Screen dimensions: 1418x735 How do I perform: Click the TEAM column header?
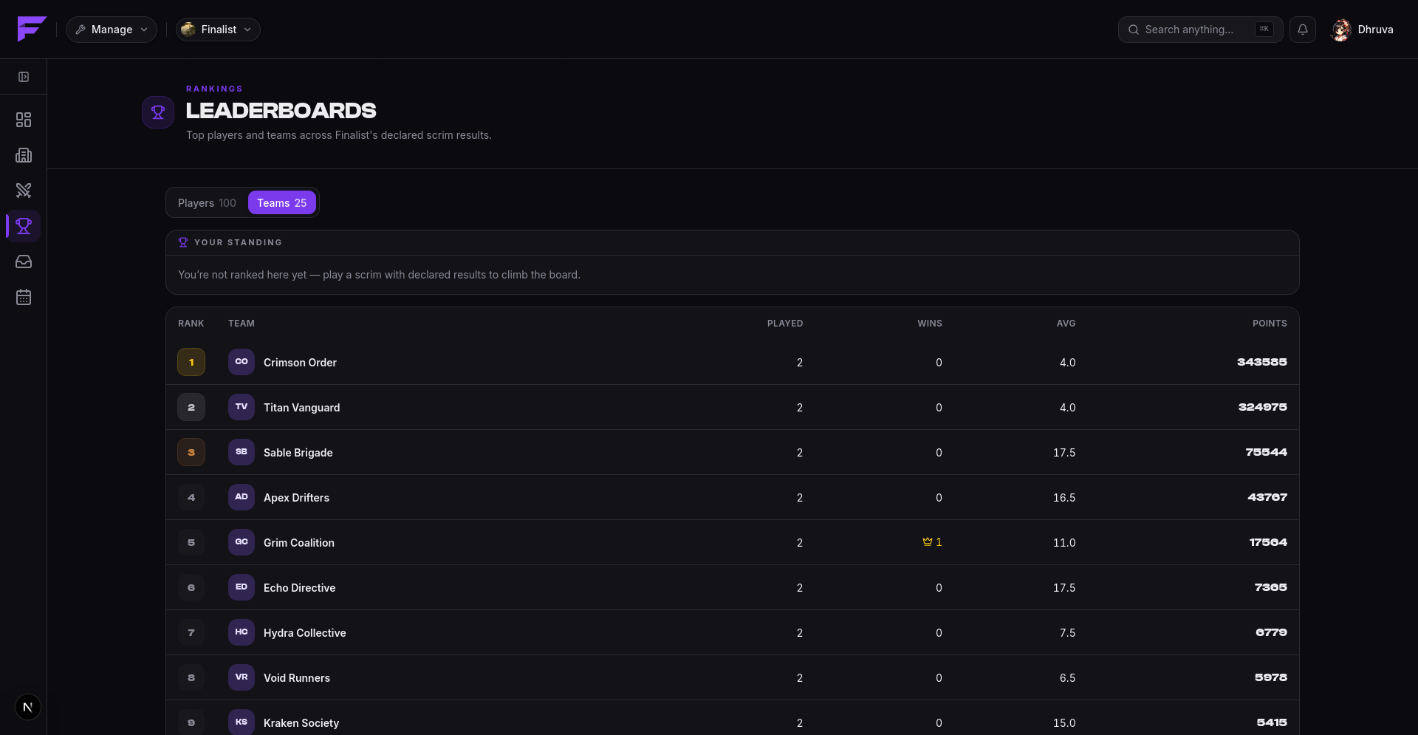click(x=242, y=324)
